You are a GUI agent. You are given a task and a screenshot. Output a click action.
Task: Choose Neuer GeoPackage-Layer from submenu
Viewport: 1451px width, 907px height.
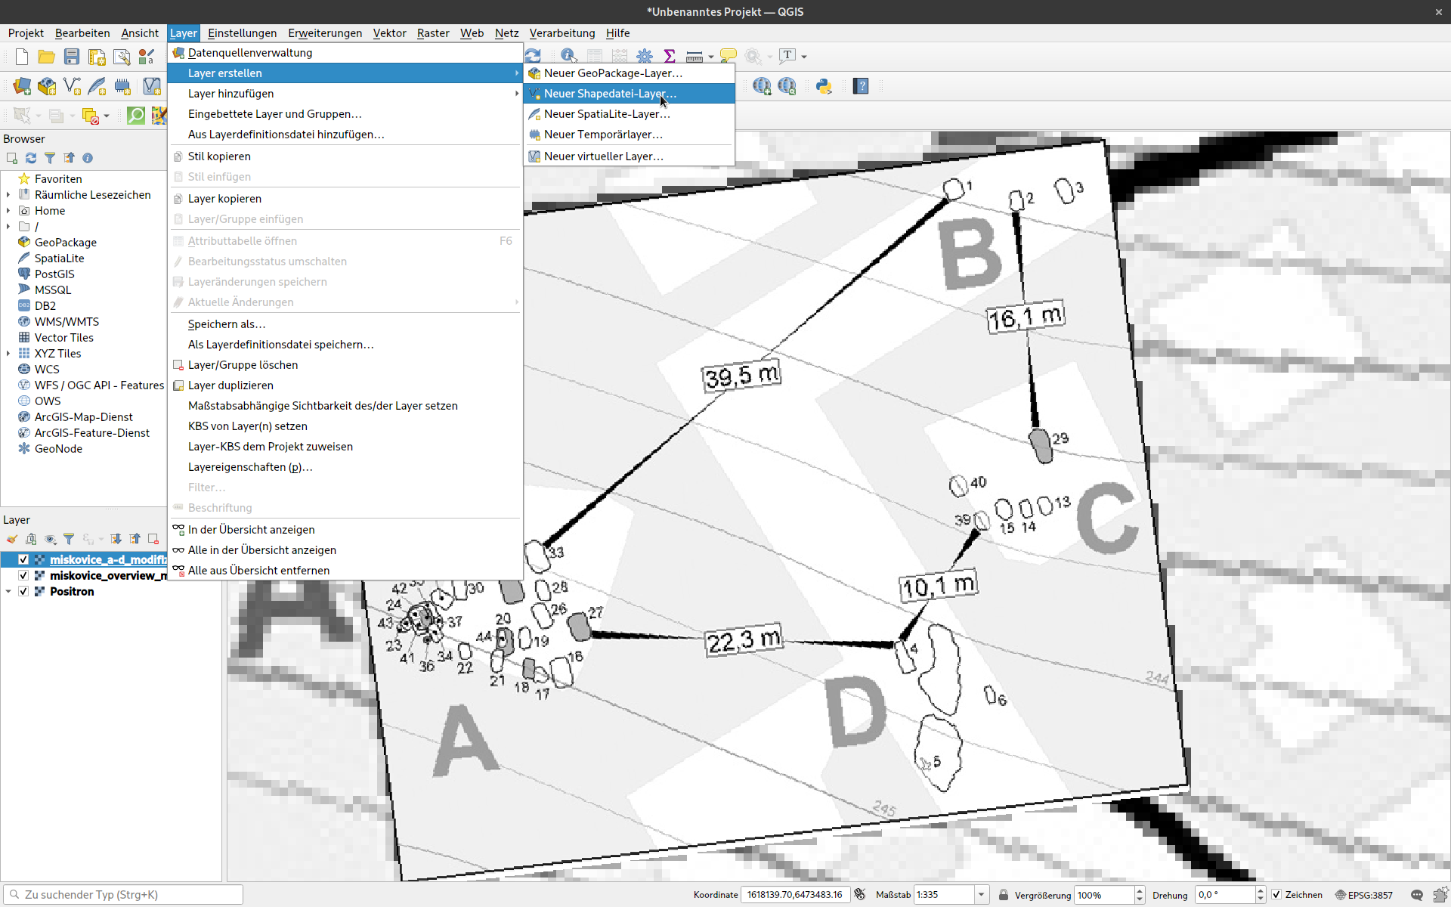[x=629, y=73]
